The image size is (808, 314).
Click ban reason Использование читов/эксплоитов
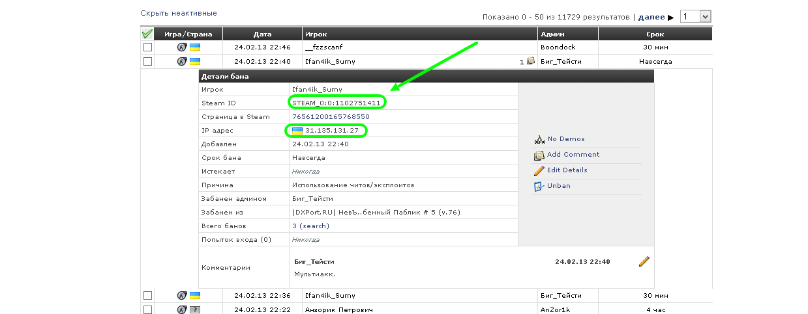[x=353, y=185]
